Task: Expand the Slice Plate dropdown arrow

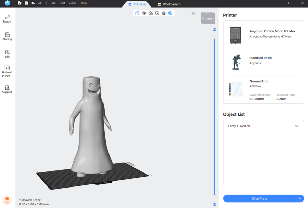Action: click(x=300, y=198)
